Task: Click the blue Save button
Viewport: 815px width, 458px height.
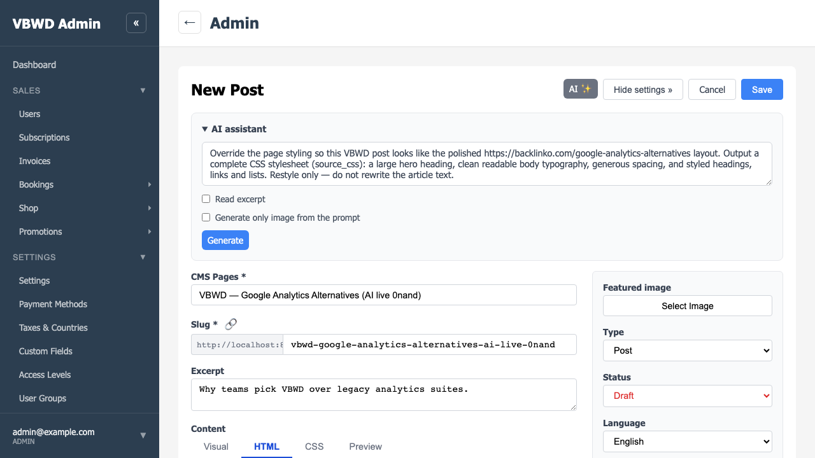Action: [x=762, y=89]
